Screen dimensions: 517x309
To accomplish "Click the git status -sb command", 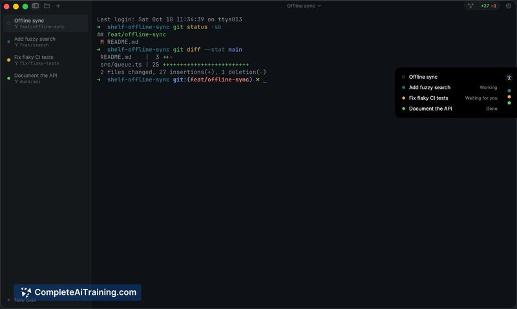I will tap(197, 27).
